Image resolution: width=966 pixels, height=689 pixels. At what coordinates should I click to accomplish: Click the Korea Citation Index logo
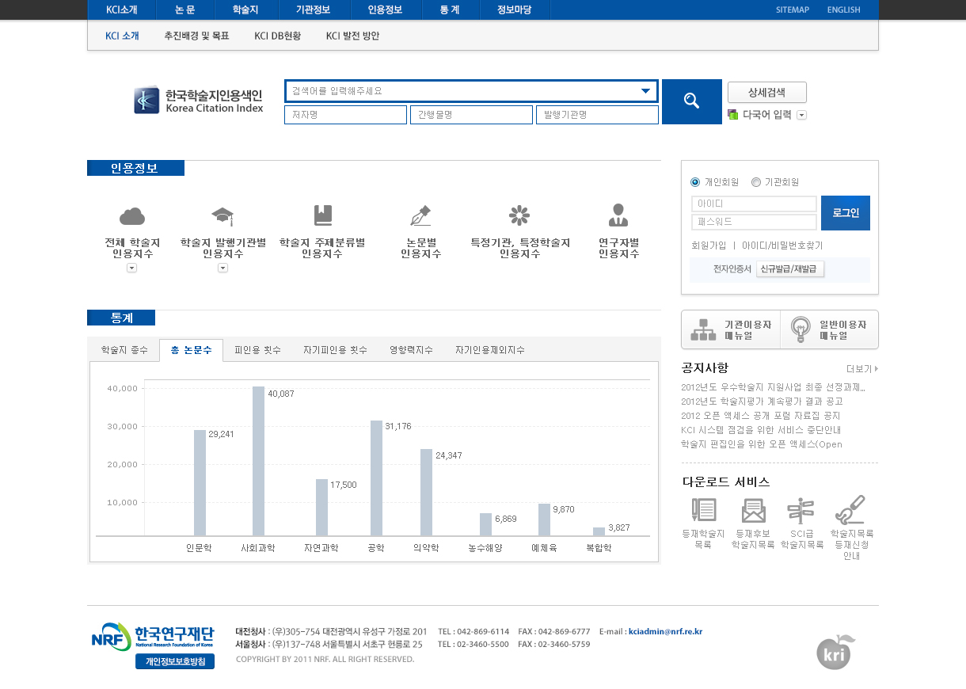pos(199,101)
